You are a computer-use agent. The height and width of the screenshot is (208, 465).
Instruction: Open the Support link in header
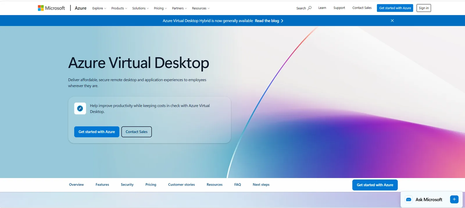point(339,8)
